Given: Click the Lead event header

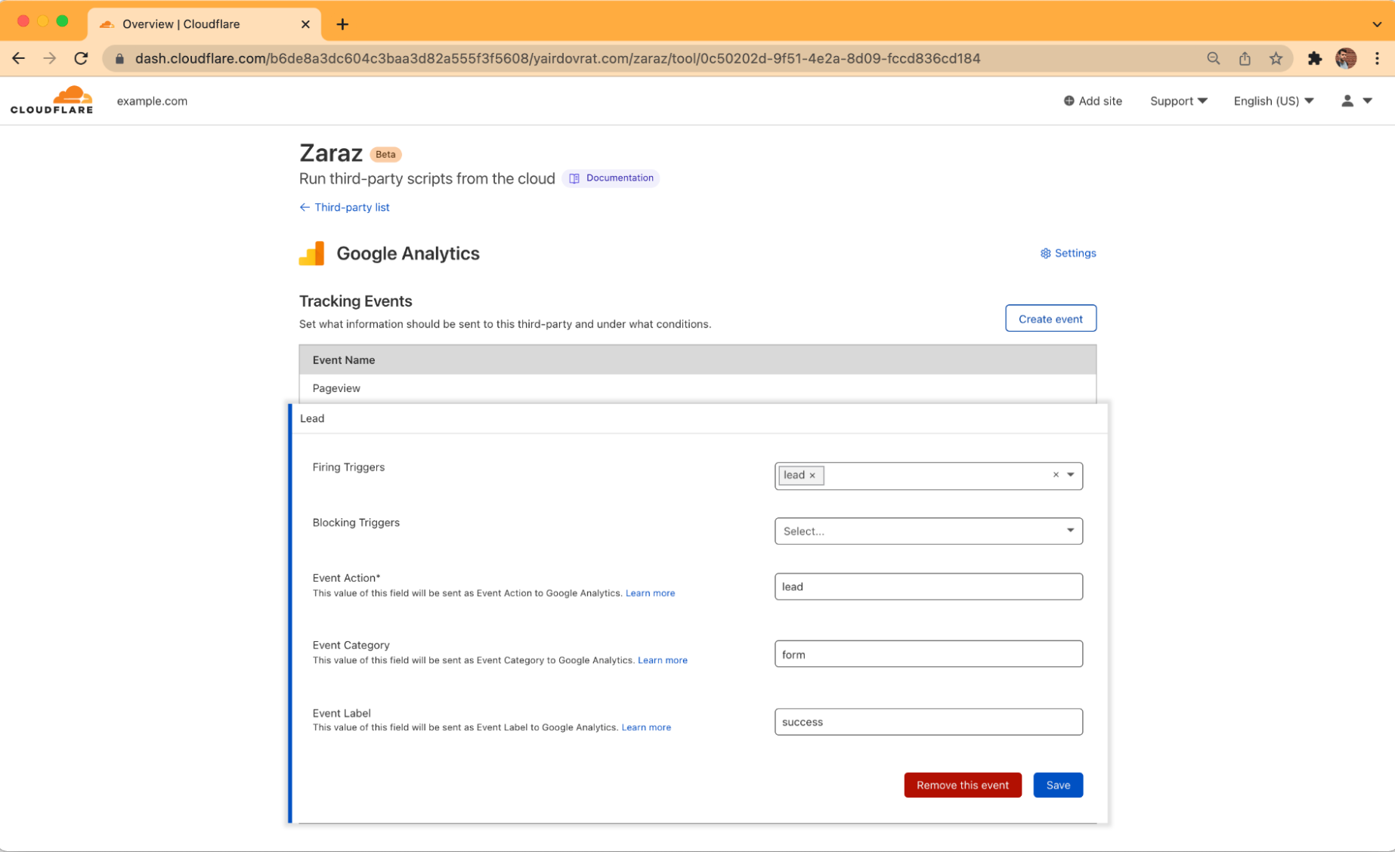Looking at the screenshot, I should point(699,418).
